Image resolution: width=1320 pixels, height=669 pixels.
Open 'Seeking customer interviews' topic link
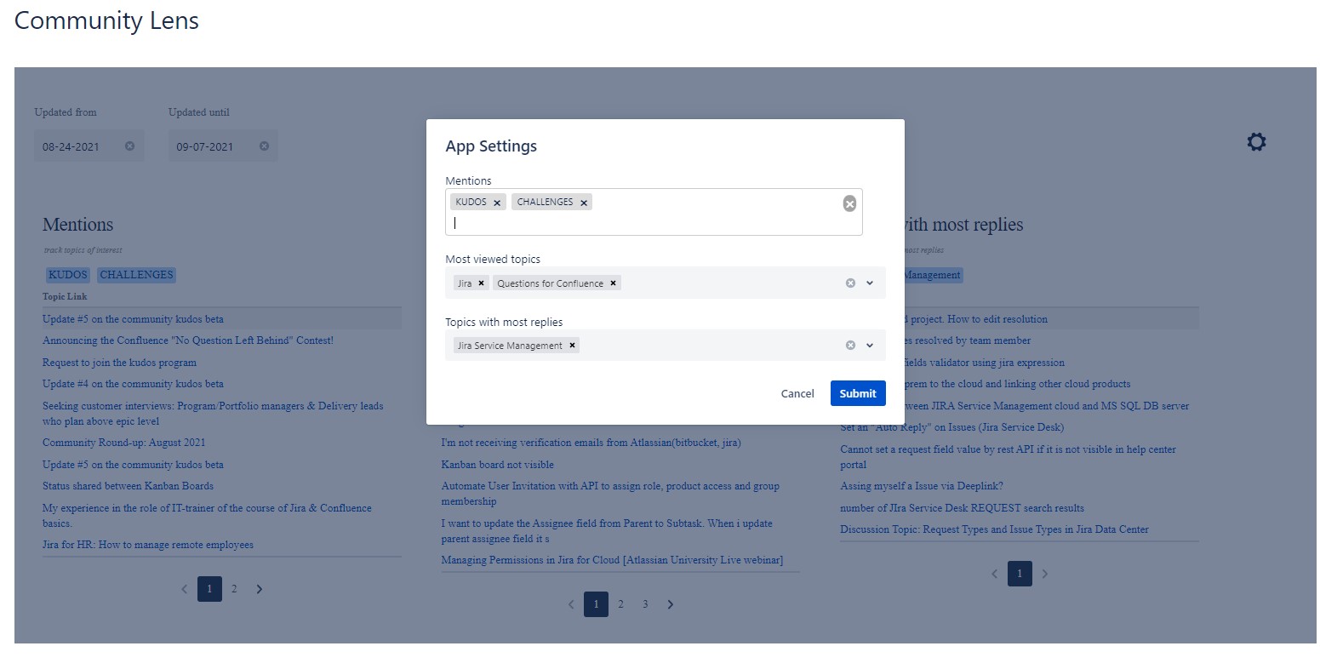213,414
